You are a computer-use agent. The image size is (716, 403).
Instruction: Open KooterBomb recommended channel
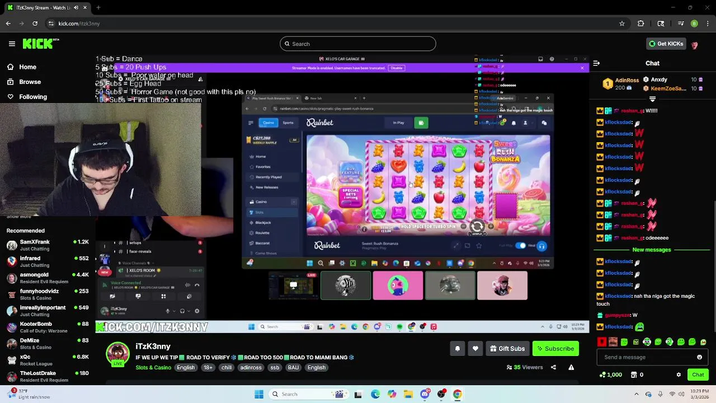[48, 327]
